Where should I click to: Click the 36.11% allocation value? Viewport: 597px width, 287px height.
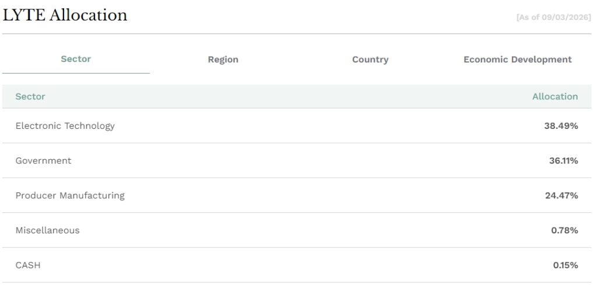click(x=564, y=160)
